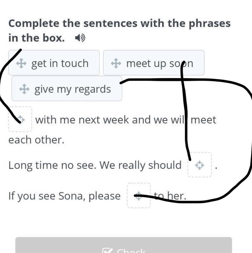This screenshot has width=252, height=253.
Task: Click the 'Long time no see' sentence text
Action: pyautogui.click(x=95, y=165)
